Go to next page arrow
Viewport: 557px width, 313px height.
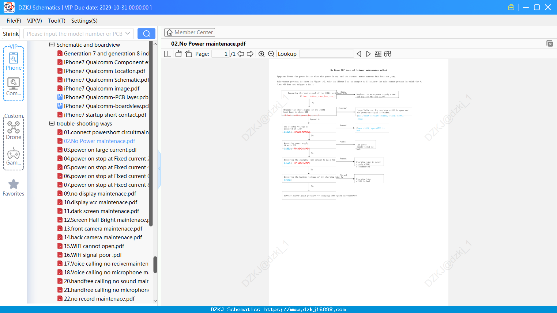250,54
